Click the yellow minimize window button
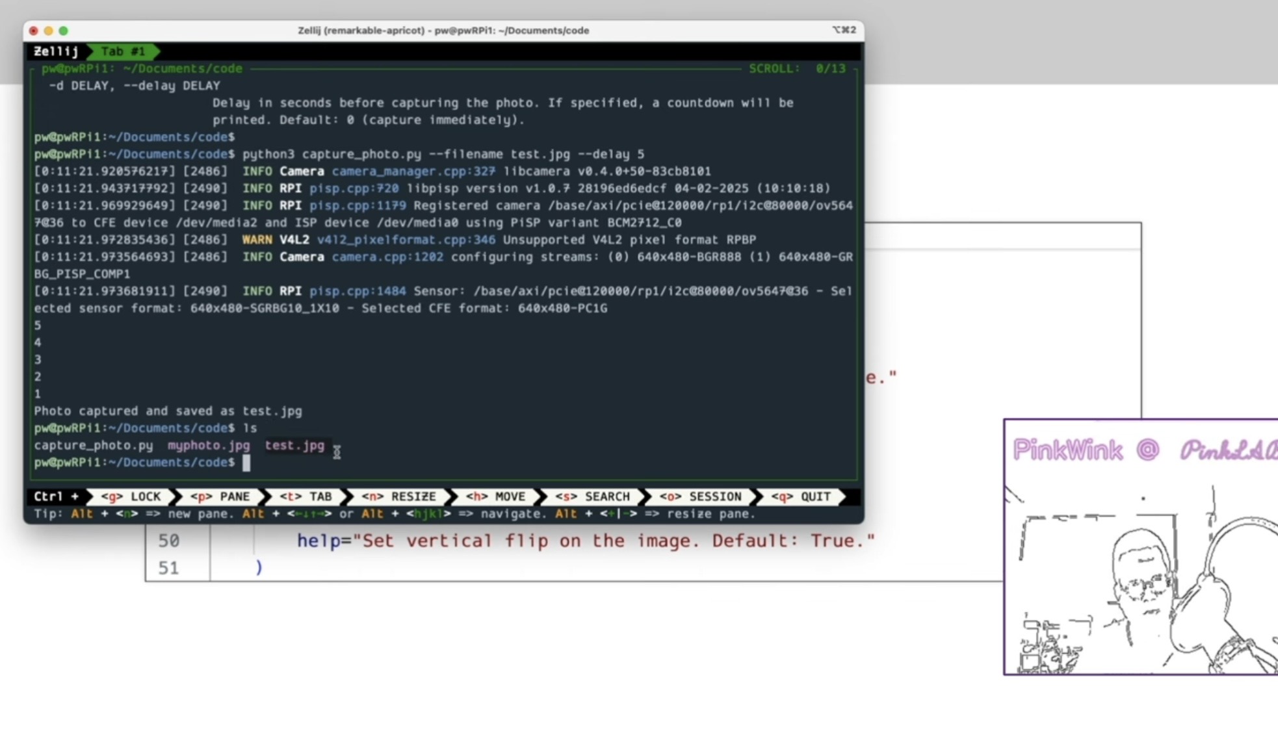The height and width of the screenshot is (731, 1278). pyautogui.click(x=48, y=31)
